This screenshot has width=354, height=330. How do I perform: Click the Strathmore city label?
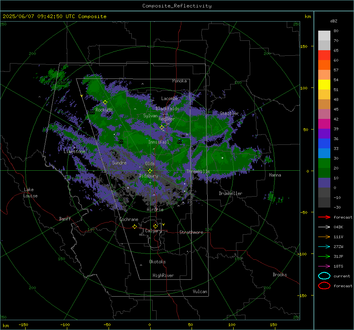(x=191, y=232)
